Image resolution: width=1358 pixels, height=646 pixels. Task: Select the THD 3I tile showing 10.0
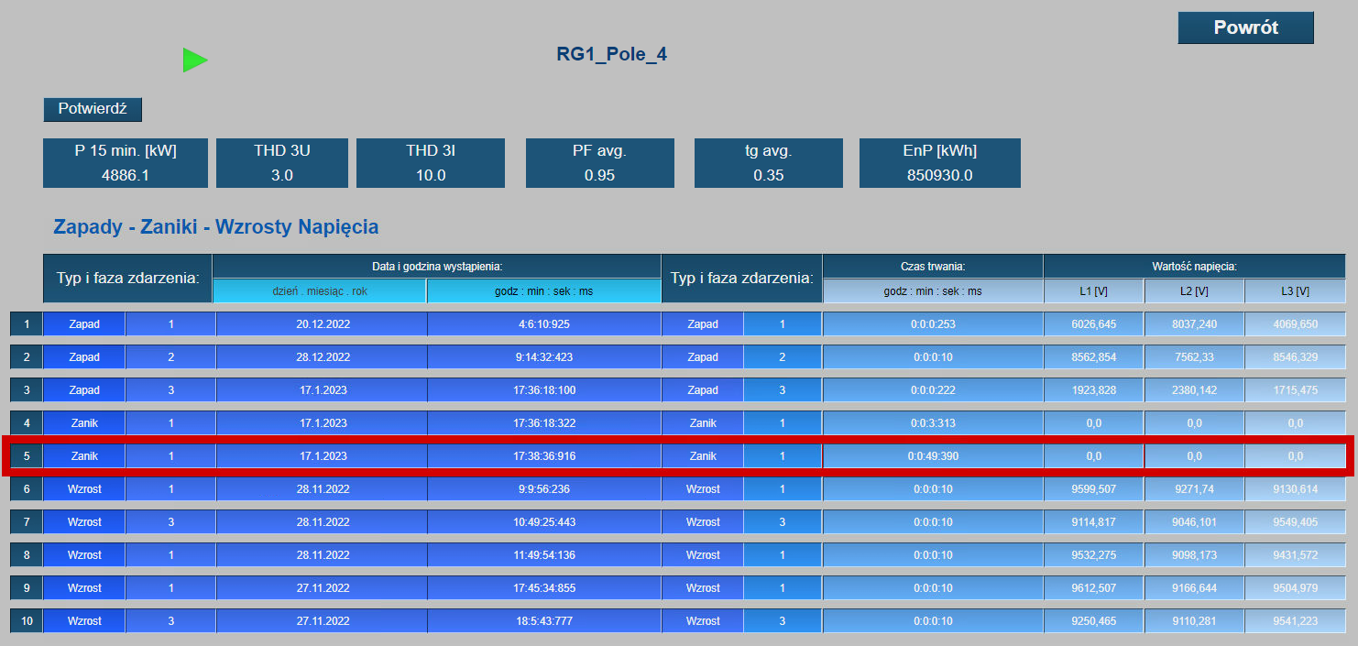click(430, 162)
